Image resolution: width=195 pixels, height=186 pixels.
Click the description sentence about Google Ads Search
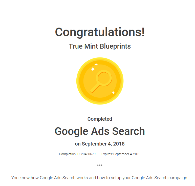click(100, 178)
